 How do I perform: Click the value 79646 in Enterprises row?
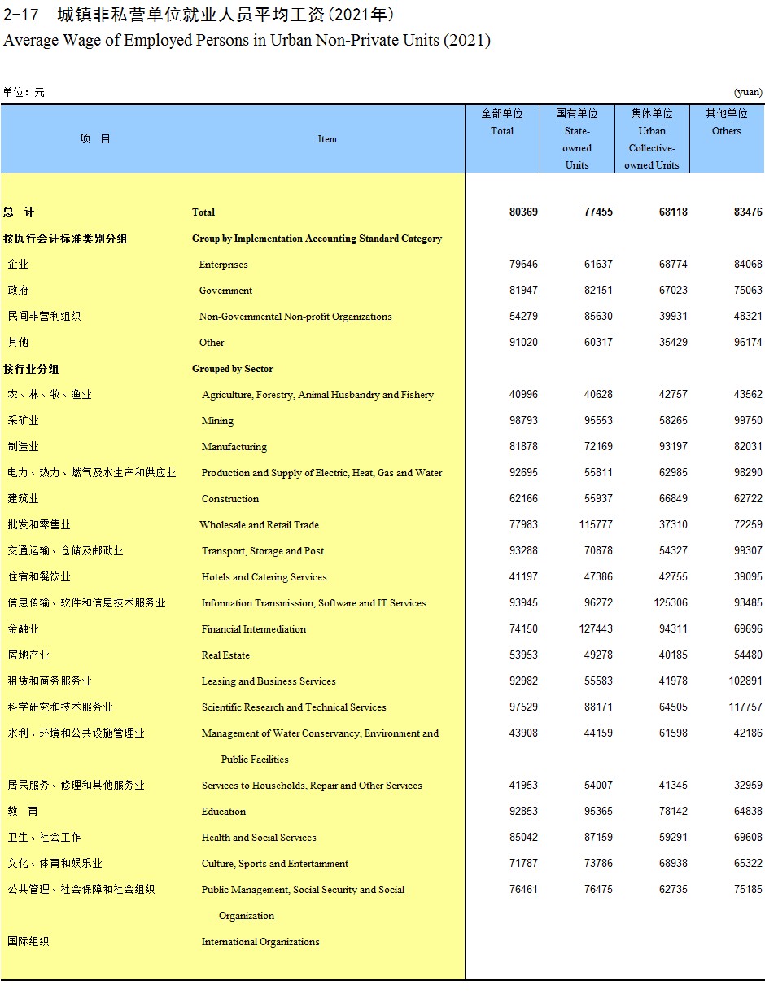coord(523,265)
